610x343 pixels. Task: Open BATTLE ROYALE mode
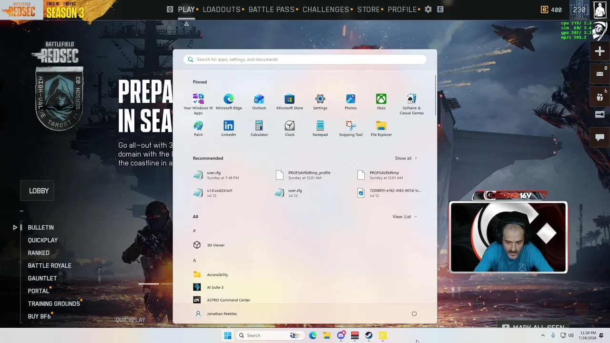click(50, 265)
